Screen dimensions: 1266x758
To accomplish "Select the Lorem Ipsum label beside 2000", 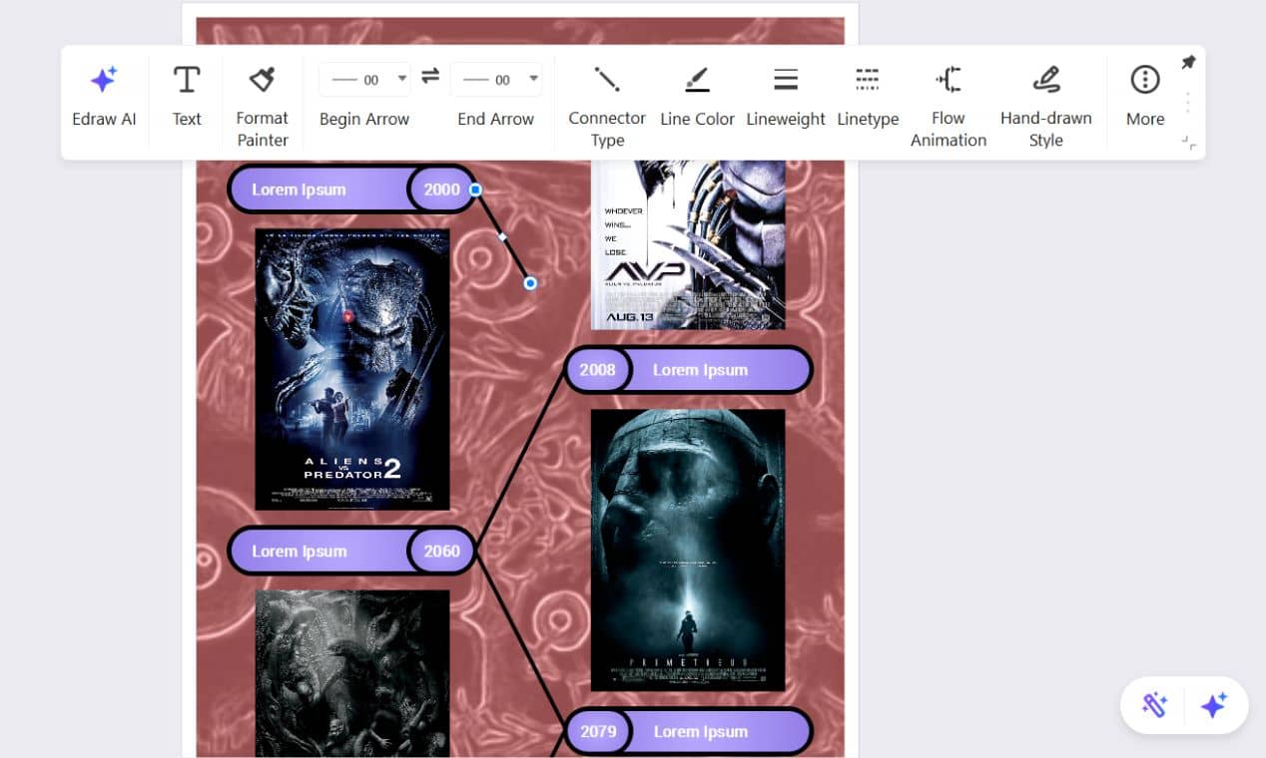I will pyautogui.click(x=299, y=189).
